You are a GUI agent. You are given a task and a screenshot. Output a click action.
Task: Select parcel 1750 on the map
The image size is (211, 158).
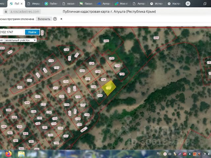112,58
